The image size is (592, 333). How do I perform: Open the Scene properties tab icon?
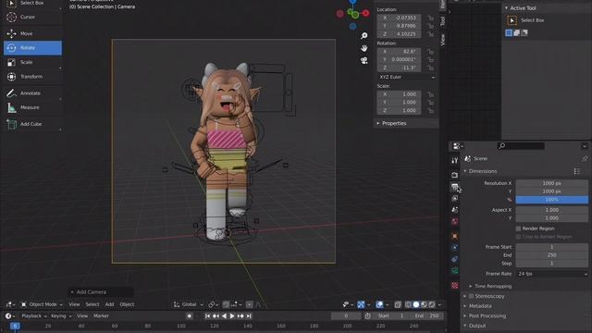pyautogui.click(x=454, y=210)
